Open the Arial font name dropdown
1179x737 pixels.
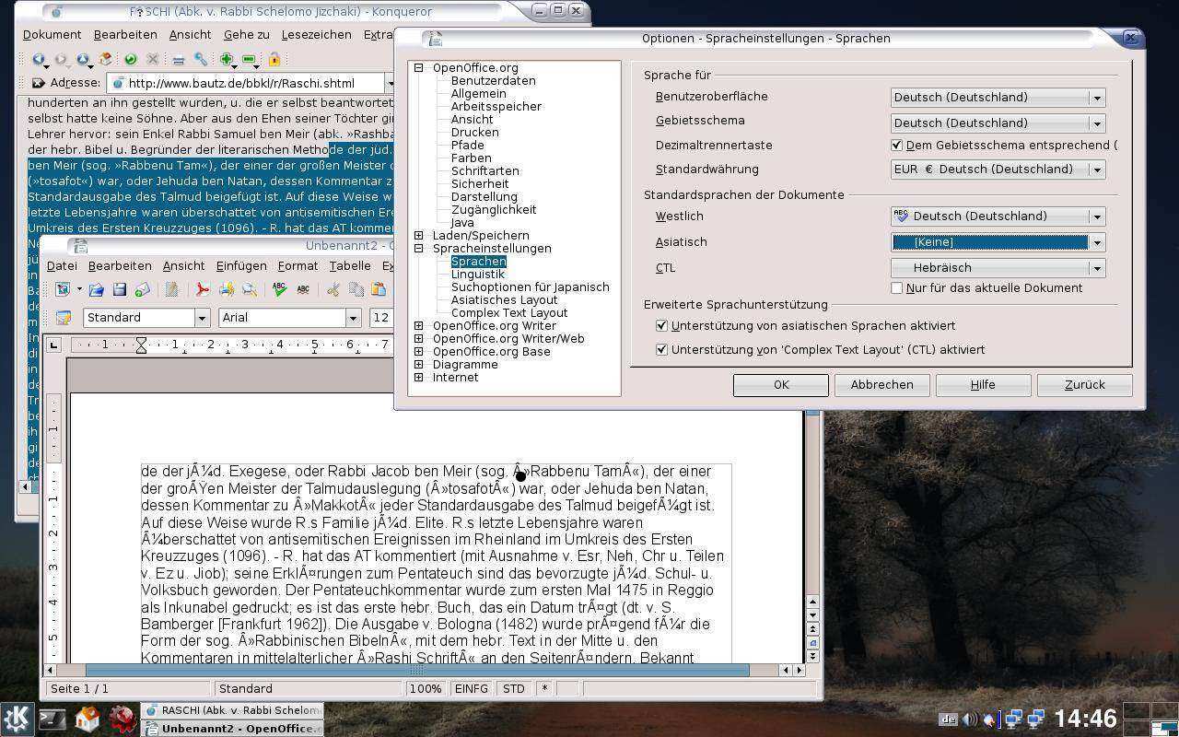tap(352, 318)
